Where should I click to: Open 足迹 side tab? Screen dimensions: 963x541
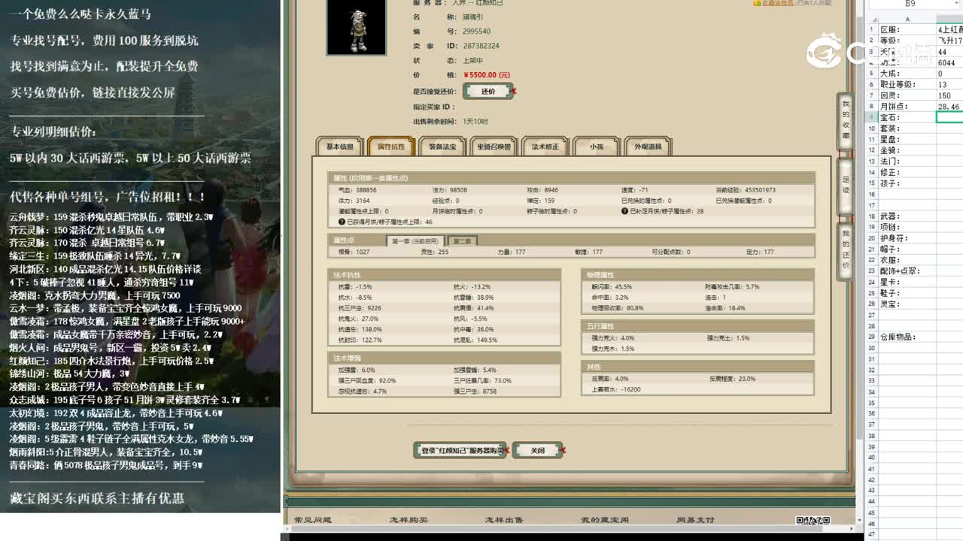click(x=846, y=185)
